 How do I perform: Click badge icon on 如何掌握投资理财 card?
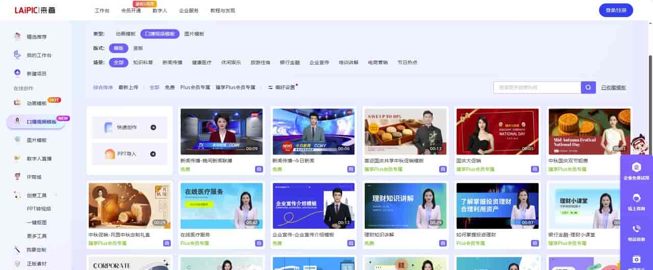(534, 243)
